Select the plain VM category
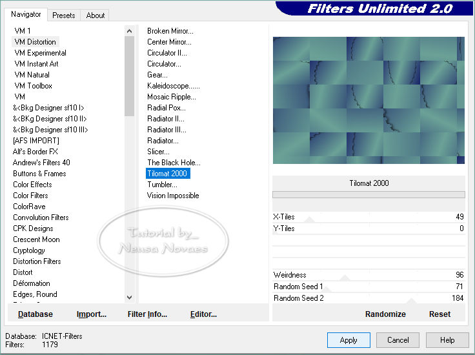This screenshot has width=475, height=355. [20, 97]
